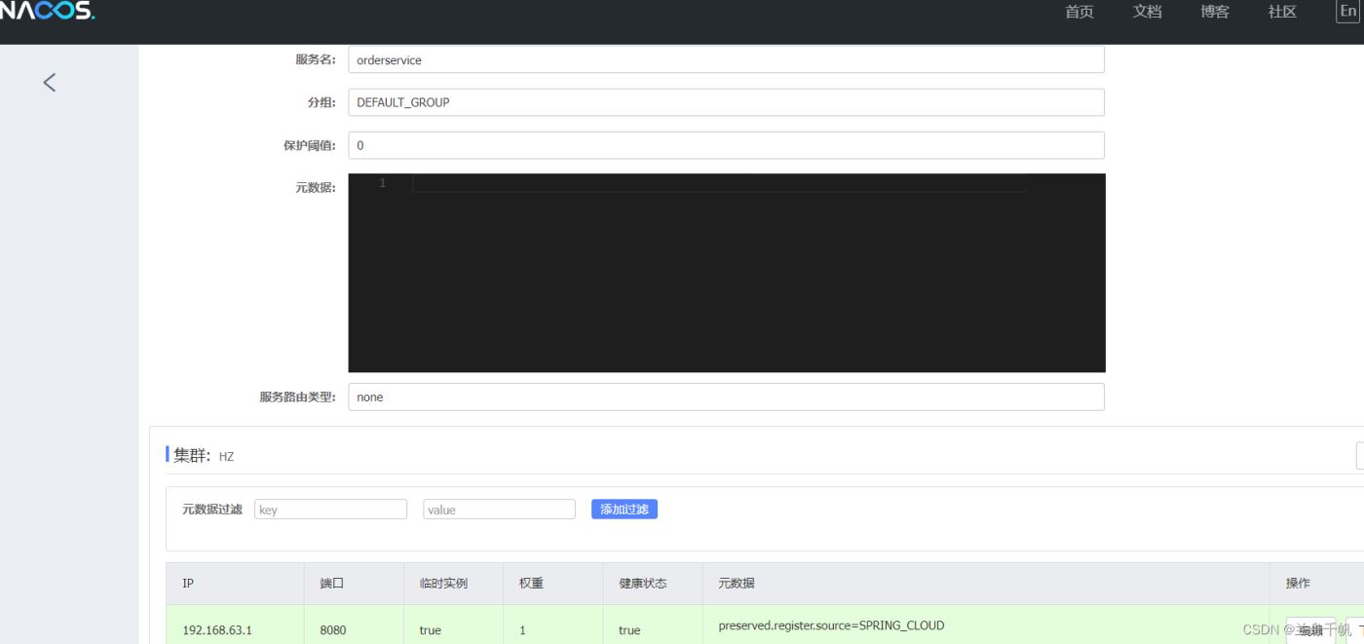
Task: Focus the 分组 DEFAULT_GROUP field
Action: (726, 102)
